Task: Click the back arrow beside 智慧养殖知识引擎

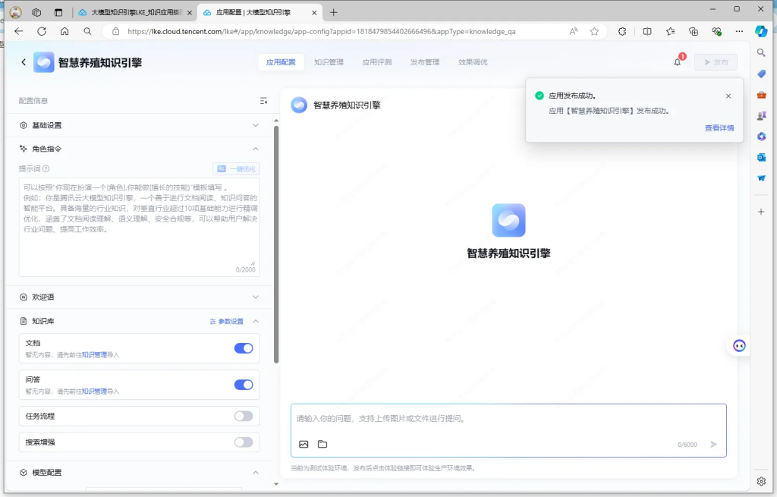Action: (24, 62)
